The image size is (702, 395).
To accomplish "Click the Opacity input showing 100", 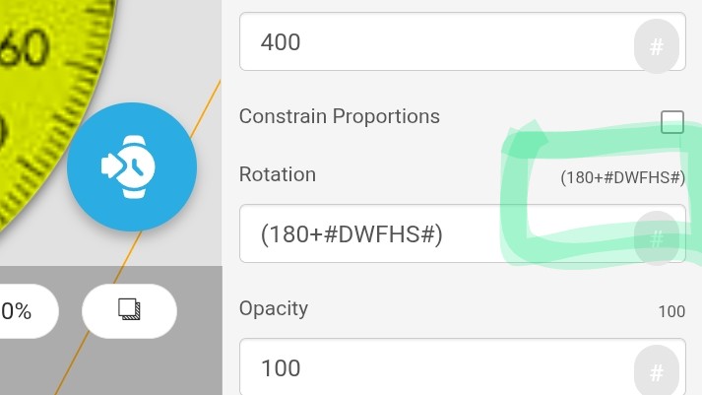I will (433, 368).
